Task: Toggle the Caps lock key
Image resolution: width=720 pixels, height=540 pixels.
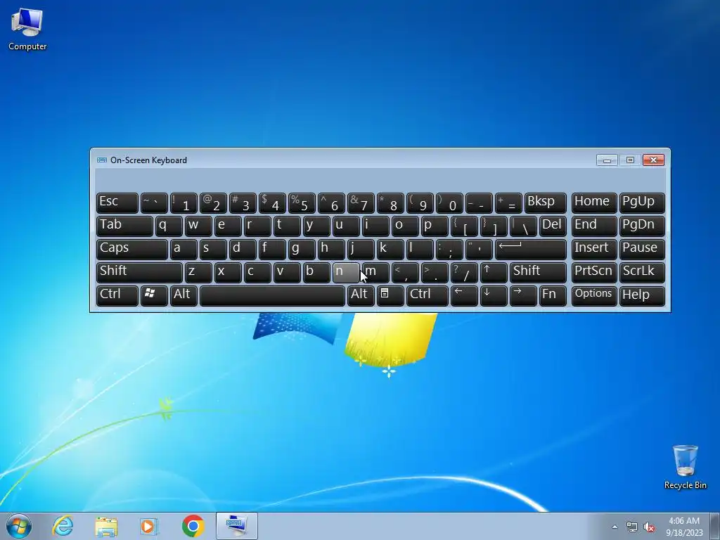Action: [132, 250]
